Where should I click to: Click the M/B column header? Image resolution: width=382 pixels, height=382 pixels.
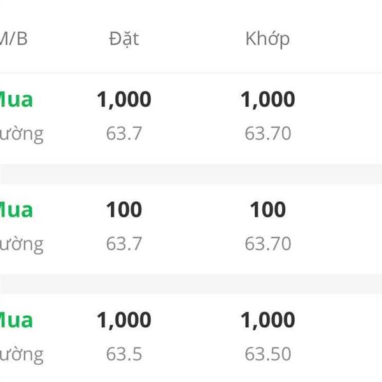13,39
